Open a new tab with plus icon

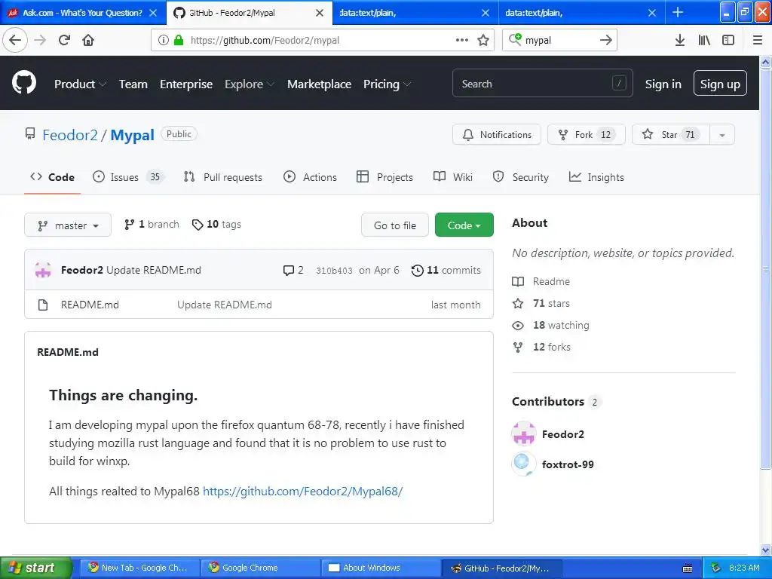click(678, 12)
